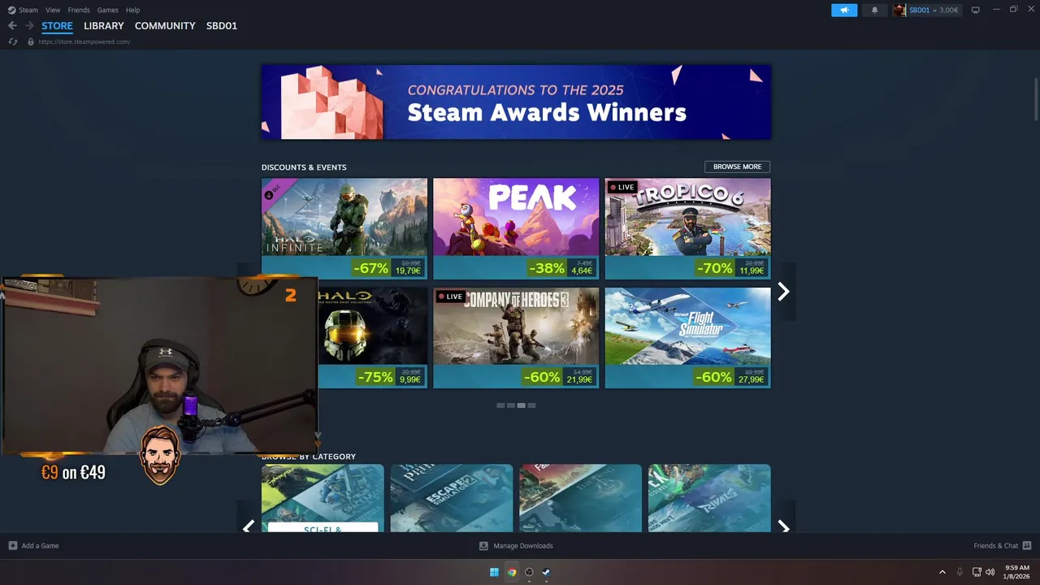Image resolution: width=1040 pixels, height=585 pixels.
Task: Open the blue announcements megaphone button
Action: 844,10
